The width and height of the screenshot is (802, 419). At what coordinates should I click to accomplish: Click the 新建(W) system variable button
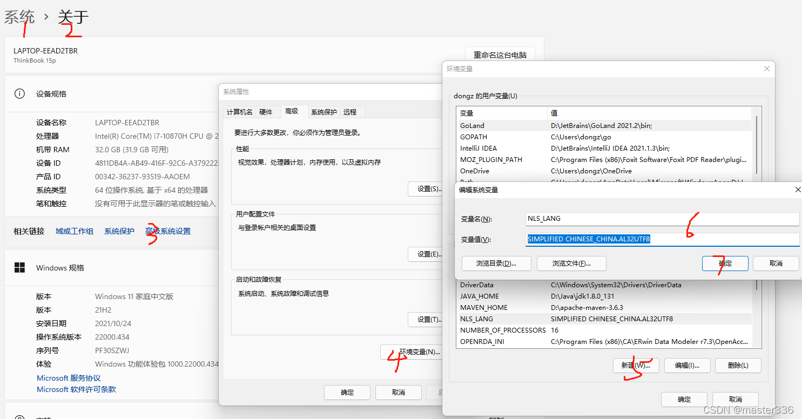pyautogui.click(x=636, y=366)
